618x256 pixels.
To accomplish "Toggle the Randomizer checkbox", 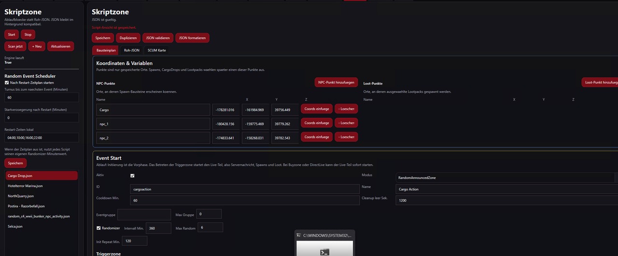I will click(x=98, y=228).
